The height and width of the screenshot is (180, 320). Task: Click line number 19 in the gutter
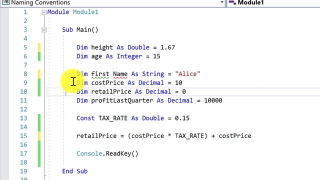(x=23, y=171)
